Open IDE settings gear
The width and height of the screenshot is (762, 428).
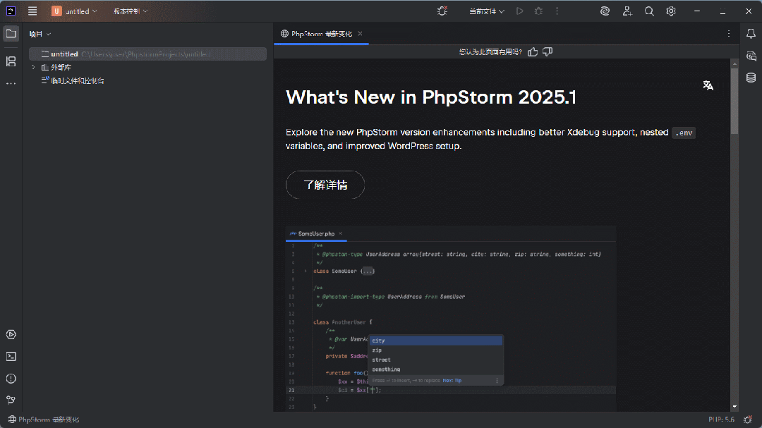(x=671, y=11)
